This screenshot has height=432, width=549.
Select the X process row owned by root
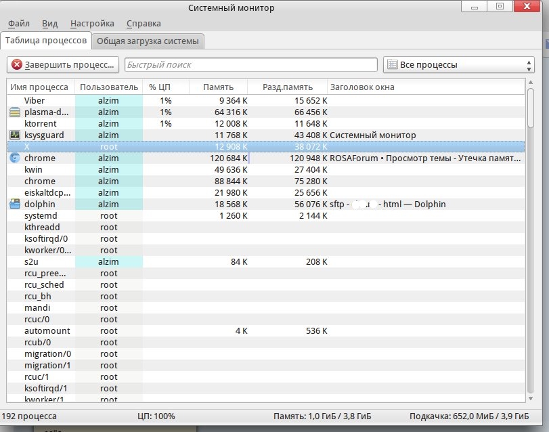(x=203, y=147)
